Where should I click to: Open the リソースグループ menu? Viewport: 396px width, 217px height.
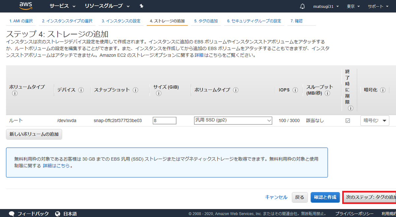pyautogui.click(x=107, y=6)
